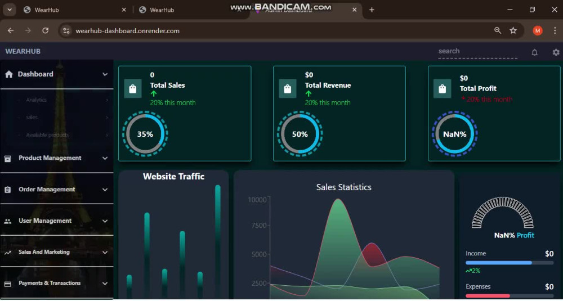
Task: Click the browser address bar URL
Action: [127, 31]
